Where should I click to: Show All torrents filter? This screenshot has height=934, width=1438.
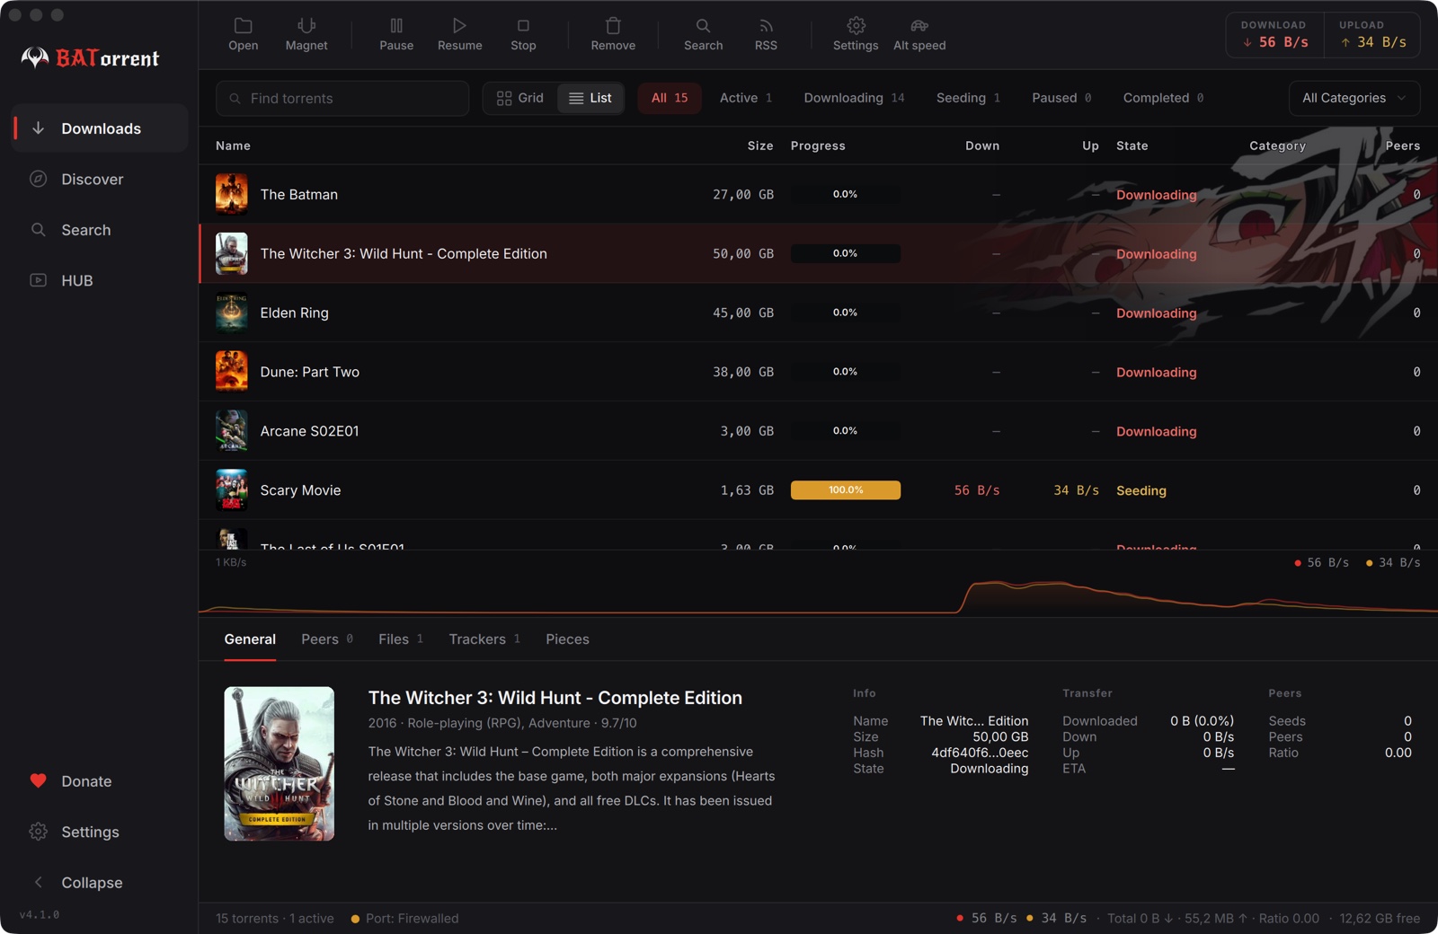670,98
